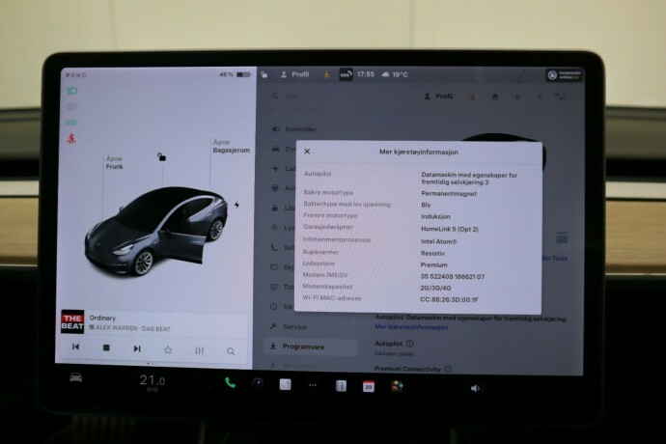Open car controls icon in bottom-left

pos(75,378)
